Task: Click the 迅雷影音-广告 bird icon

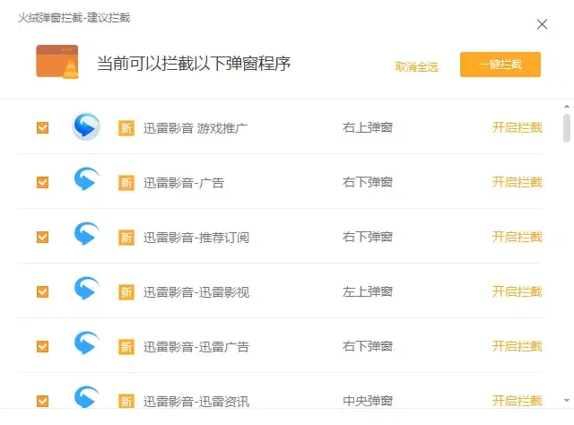Action: (x=86, y=182)
